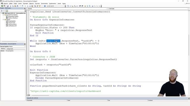Click the Copy toolbar icon
This screenshot has width=190, height=106.
13,6
